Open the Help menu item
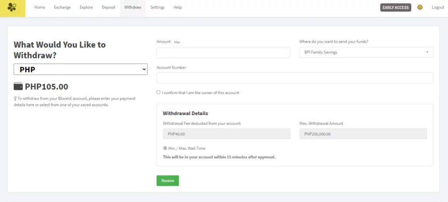The image size is (448, 202). click(x=178, y=7)
